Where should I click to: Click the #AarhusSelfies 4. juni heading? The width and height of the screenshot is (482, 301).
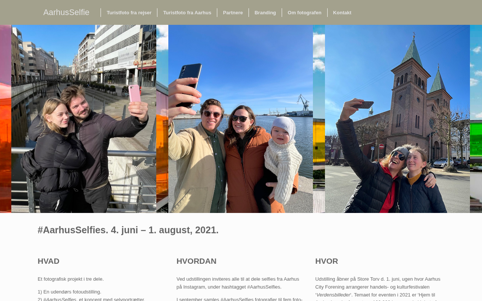[128, 230]
